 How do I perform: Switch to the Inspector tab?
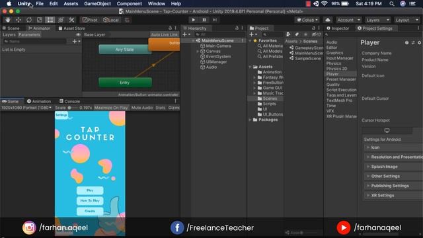[x=338, y=28]
